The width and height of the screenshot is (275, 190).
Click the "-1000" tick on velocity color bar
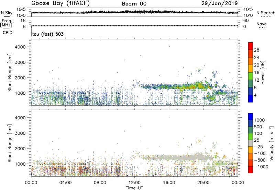tap(261, 167)
